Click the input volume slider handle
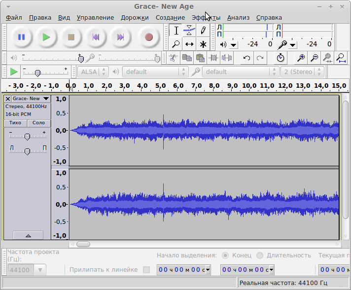 pos(158,59)
